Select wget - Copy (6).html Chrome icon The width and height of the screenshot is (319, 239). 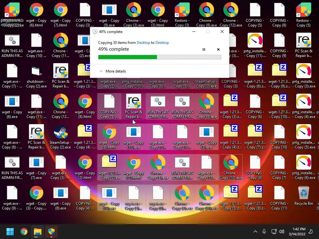pos(36,15)
